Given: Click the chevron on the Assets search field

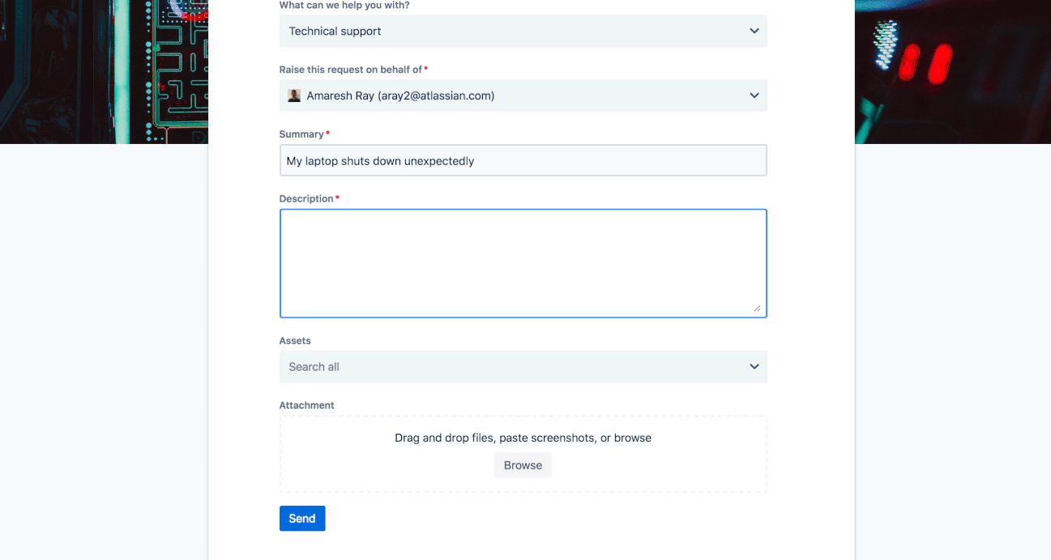Looking at the screenshot, I should (x=754, y=367).
